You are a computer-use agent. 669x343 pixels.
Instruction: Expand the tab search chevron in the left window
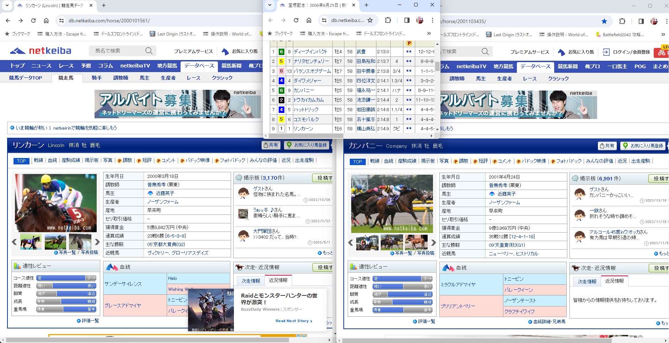pyautogui.click(x=7, y=5)
